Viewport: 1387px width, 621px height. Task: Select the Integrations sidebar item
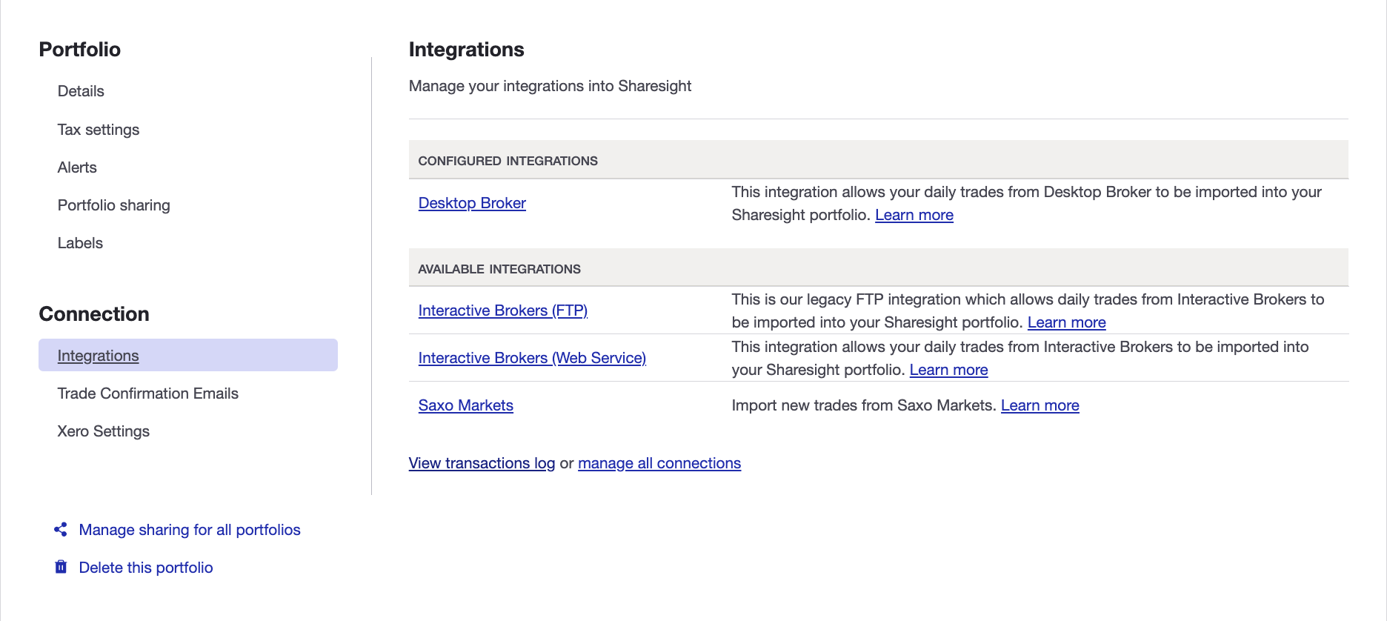pos(99,356)
